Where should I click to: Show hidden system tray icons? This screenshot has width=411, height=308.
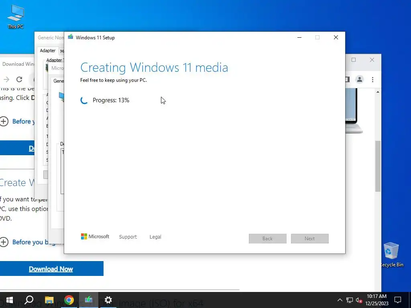pyautogui.click(x=340, y=300)
